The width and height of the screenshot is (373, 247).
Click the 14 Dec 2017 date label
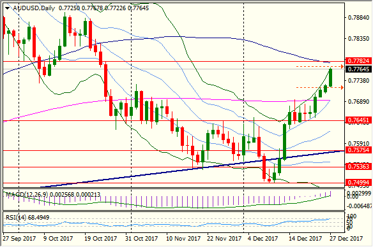coord(305,238)
